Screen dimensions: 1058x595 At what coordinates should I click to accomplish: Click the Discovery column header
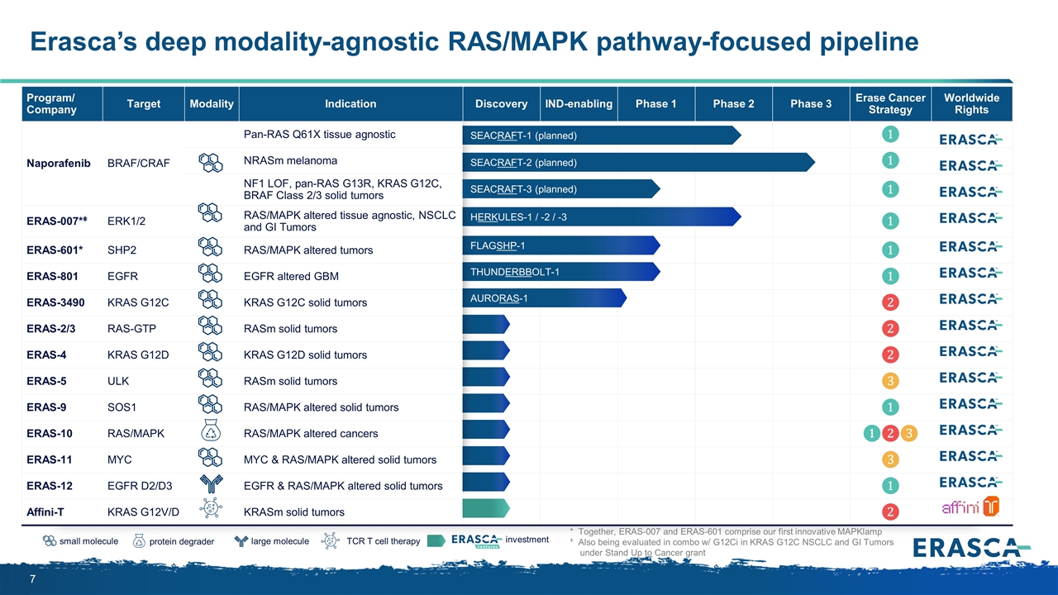point(501,103)
